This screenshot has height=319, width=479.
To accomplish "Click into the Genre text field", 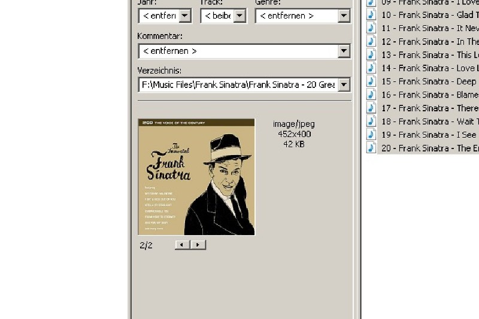I will tap(297, 16).
